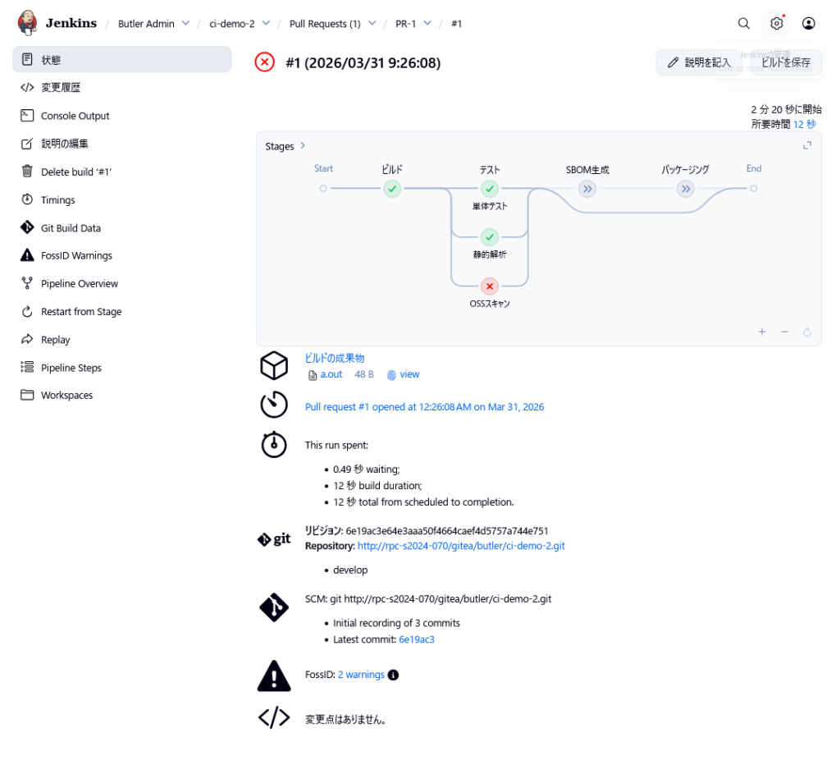Open the a.out artifact link
The image size is (840, 774).
pos(331,374)
